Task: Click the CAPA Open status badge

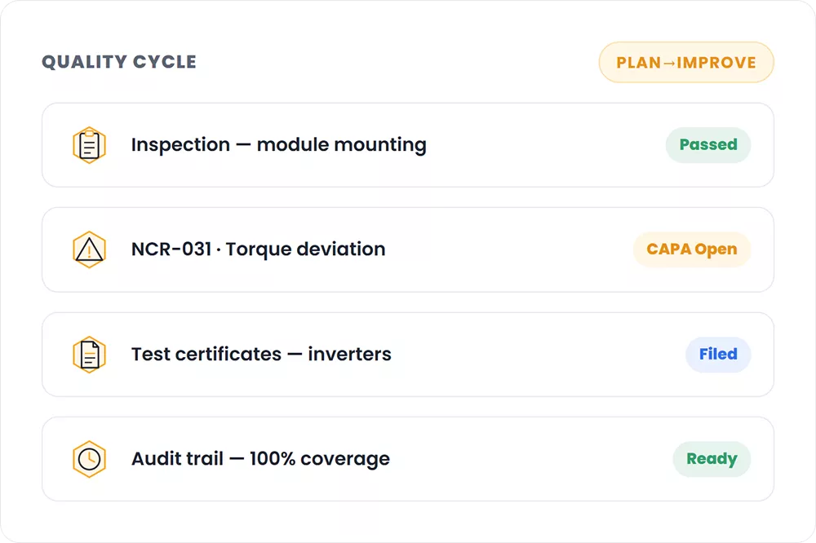Action: click(692, 249)
